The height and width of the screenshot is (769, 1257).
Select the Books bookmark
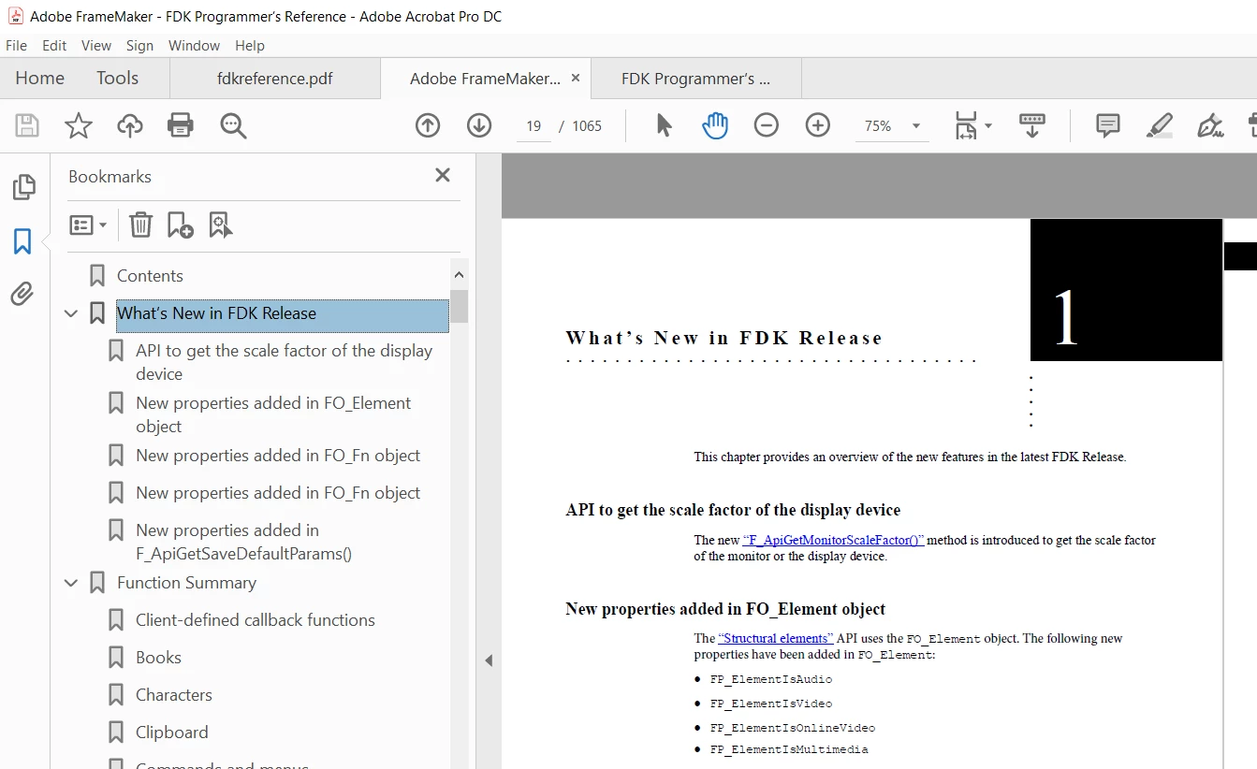[x=158, y=658]
